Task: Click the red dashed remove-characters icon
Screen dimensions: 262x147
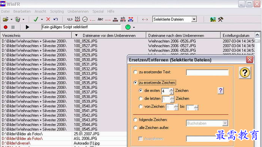Action: pyautogui.click(x=108, y=20)
